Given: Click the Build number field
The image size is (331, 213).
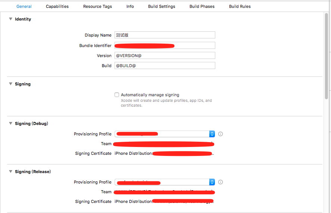Looking at the screenshot, I should coord(165,66).
